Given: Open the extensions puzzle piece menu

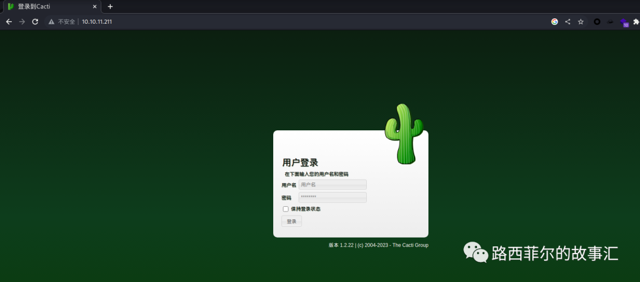Looking at the screenshot, I should pyautogui.click(x=636, y=22).
